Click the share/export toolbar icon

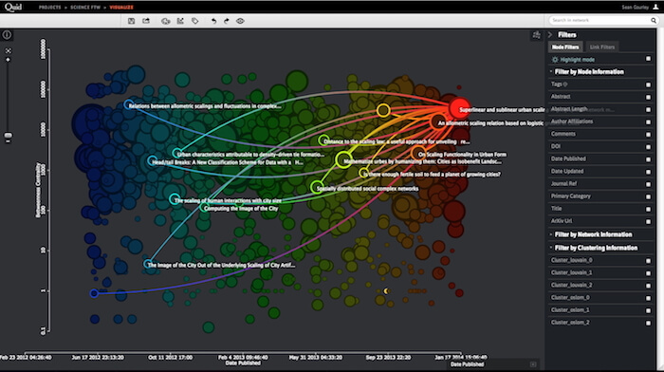pyautogui.click(x=146, y=21)
